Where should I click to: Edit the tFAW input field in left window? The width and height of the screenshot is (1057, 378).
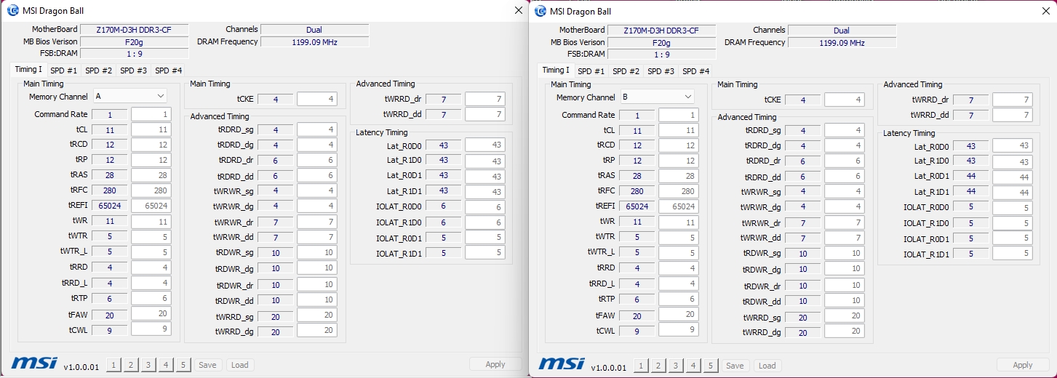point(151,313)
